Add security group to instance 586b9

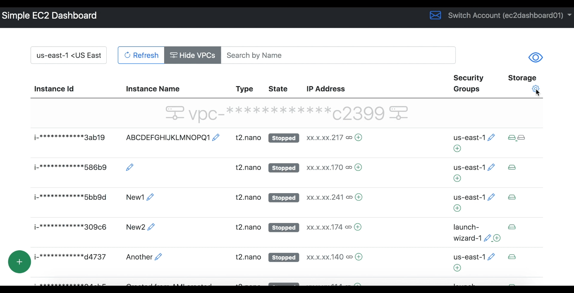[457, 178]
